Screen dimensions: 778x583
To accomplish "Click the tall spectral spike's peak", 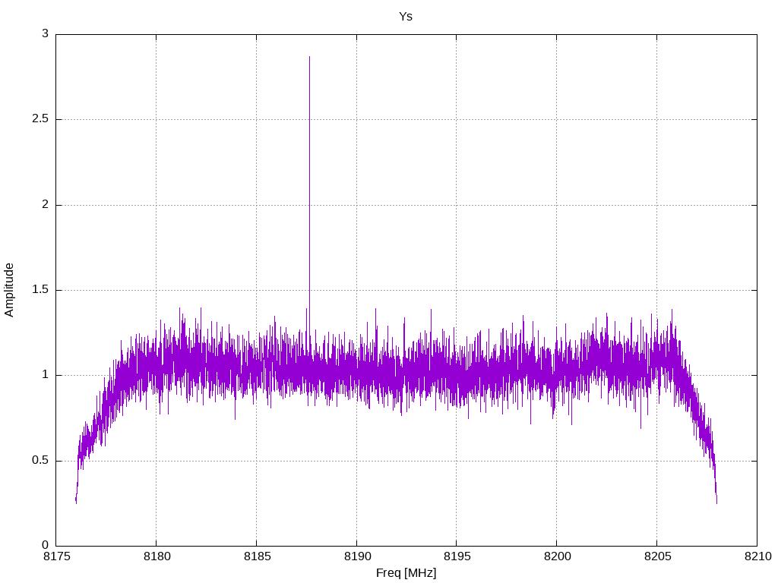I will point(310,57).
